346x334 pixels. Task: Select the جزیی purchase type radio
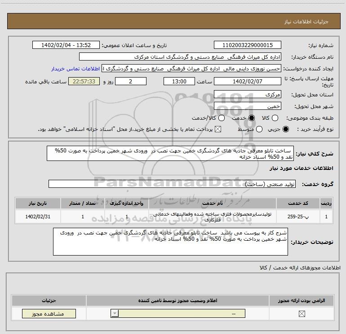[x=286, y=129]
